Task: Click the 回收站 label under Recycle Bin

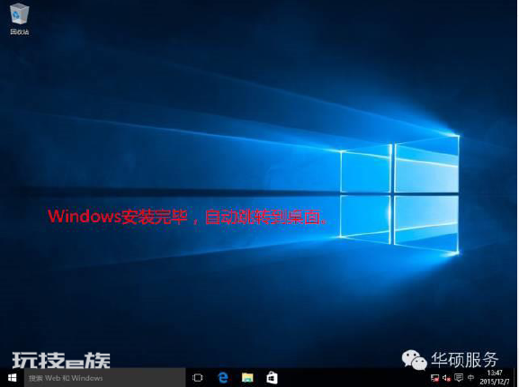Action: [20, 31]
